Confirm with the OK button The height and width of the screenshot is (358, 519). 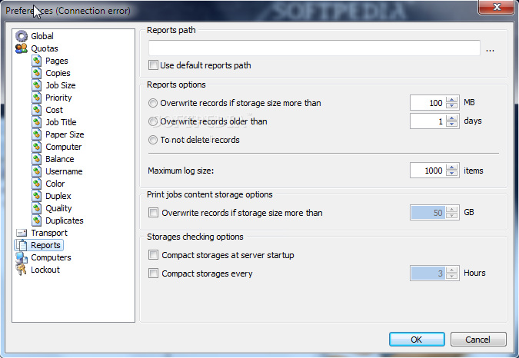click(417, 339)
